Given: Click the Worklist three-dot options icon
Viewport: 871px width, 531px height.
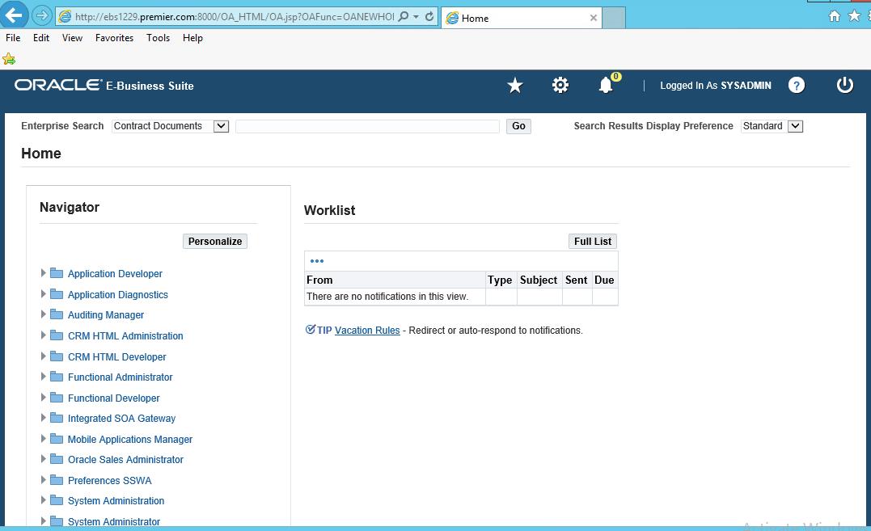Looking at the screenshot, I should [x=317, y=261].
